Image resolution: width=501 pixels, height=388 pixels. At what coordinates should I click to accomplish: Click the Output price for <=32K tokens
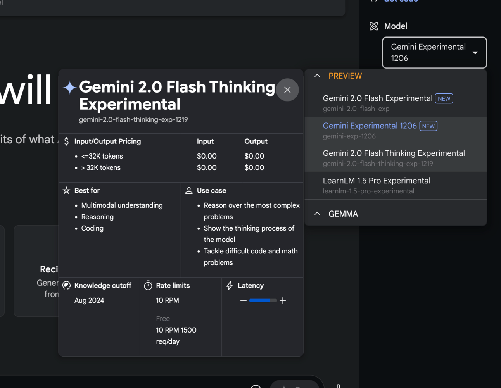254,156
